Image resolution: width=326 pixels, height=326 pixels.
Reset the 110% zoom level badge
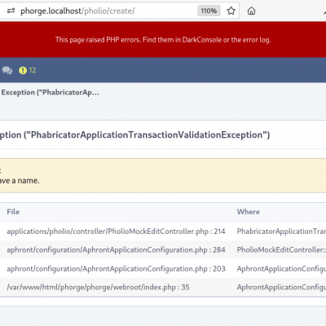[209, 11]
